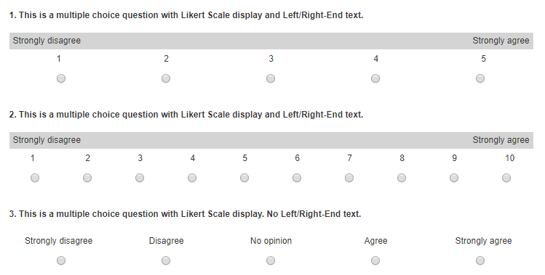Select rating 10 in question 2
Screen dimensions: 545x275
click(506, 178)
